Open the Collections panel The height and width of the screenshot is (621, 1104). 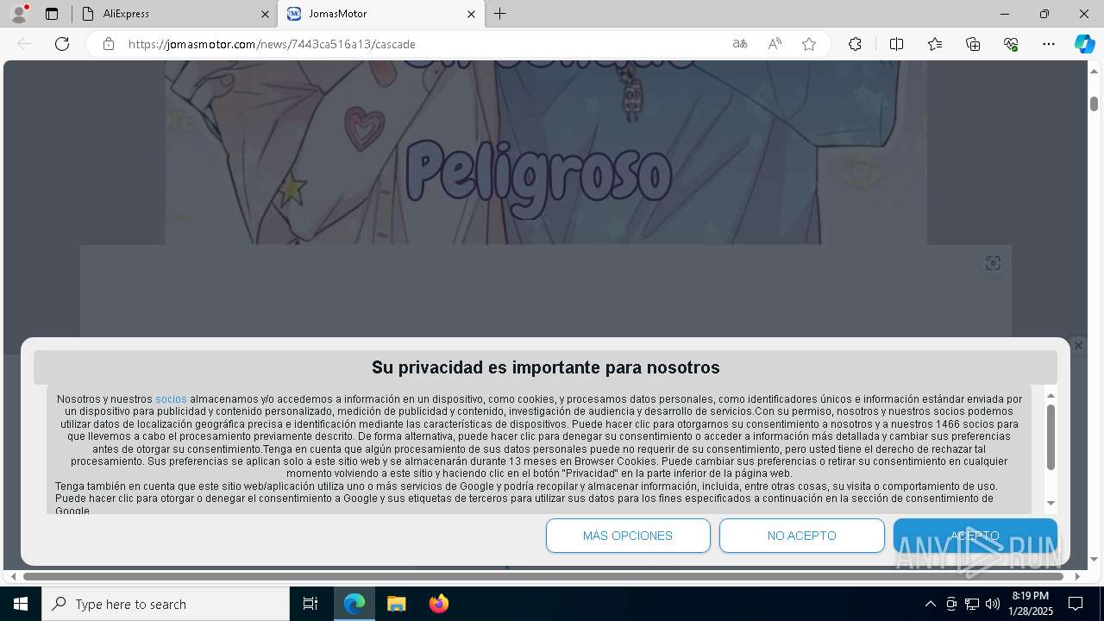coord(973,44)
